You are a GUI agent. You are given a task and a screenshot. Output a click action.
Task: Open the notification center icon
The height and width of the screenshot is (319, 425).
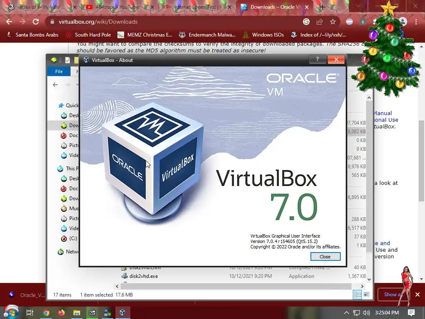(x=411, y=313)
